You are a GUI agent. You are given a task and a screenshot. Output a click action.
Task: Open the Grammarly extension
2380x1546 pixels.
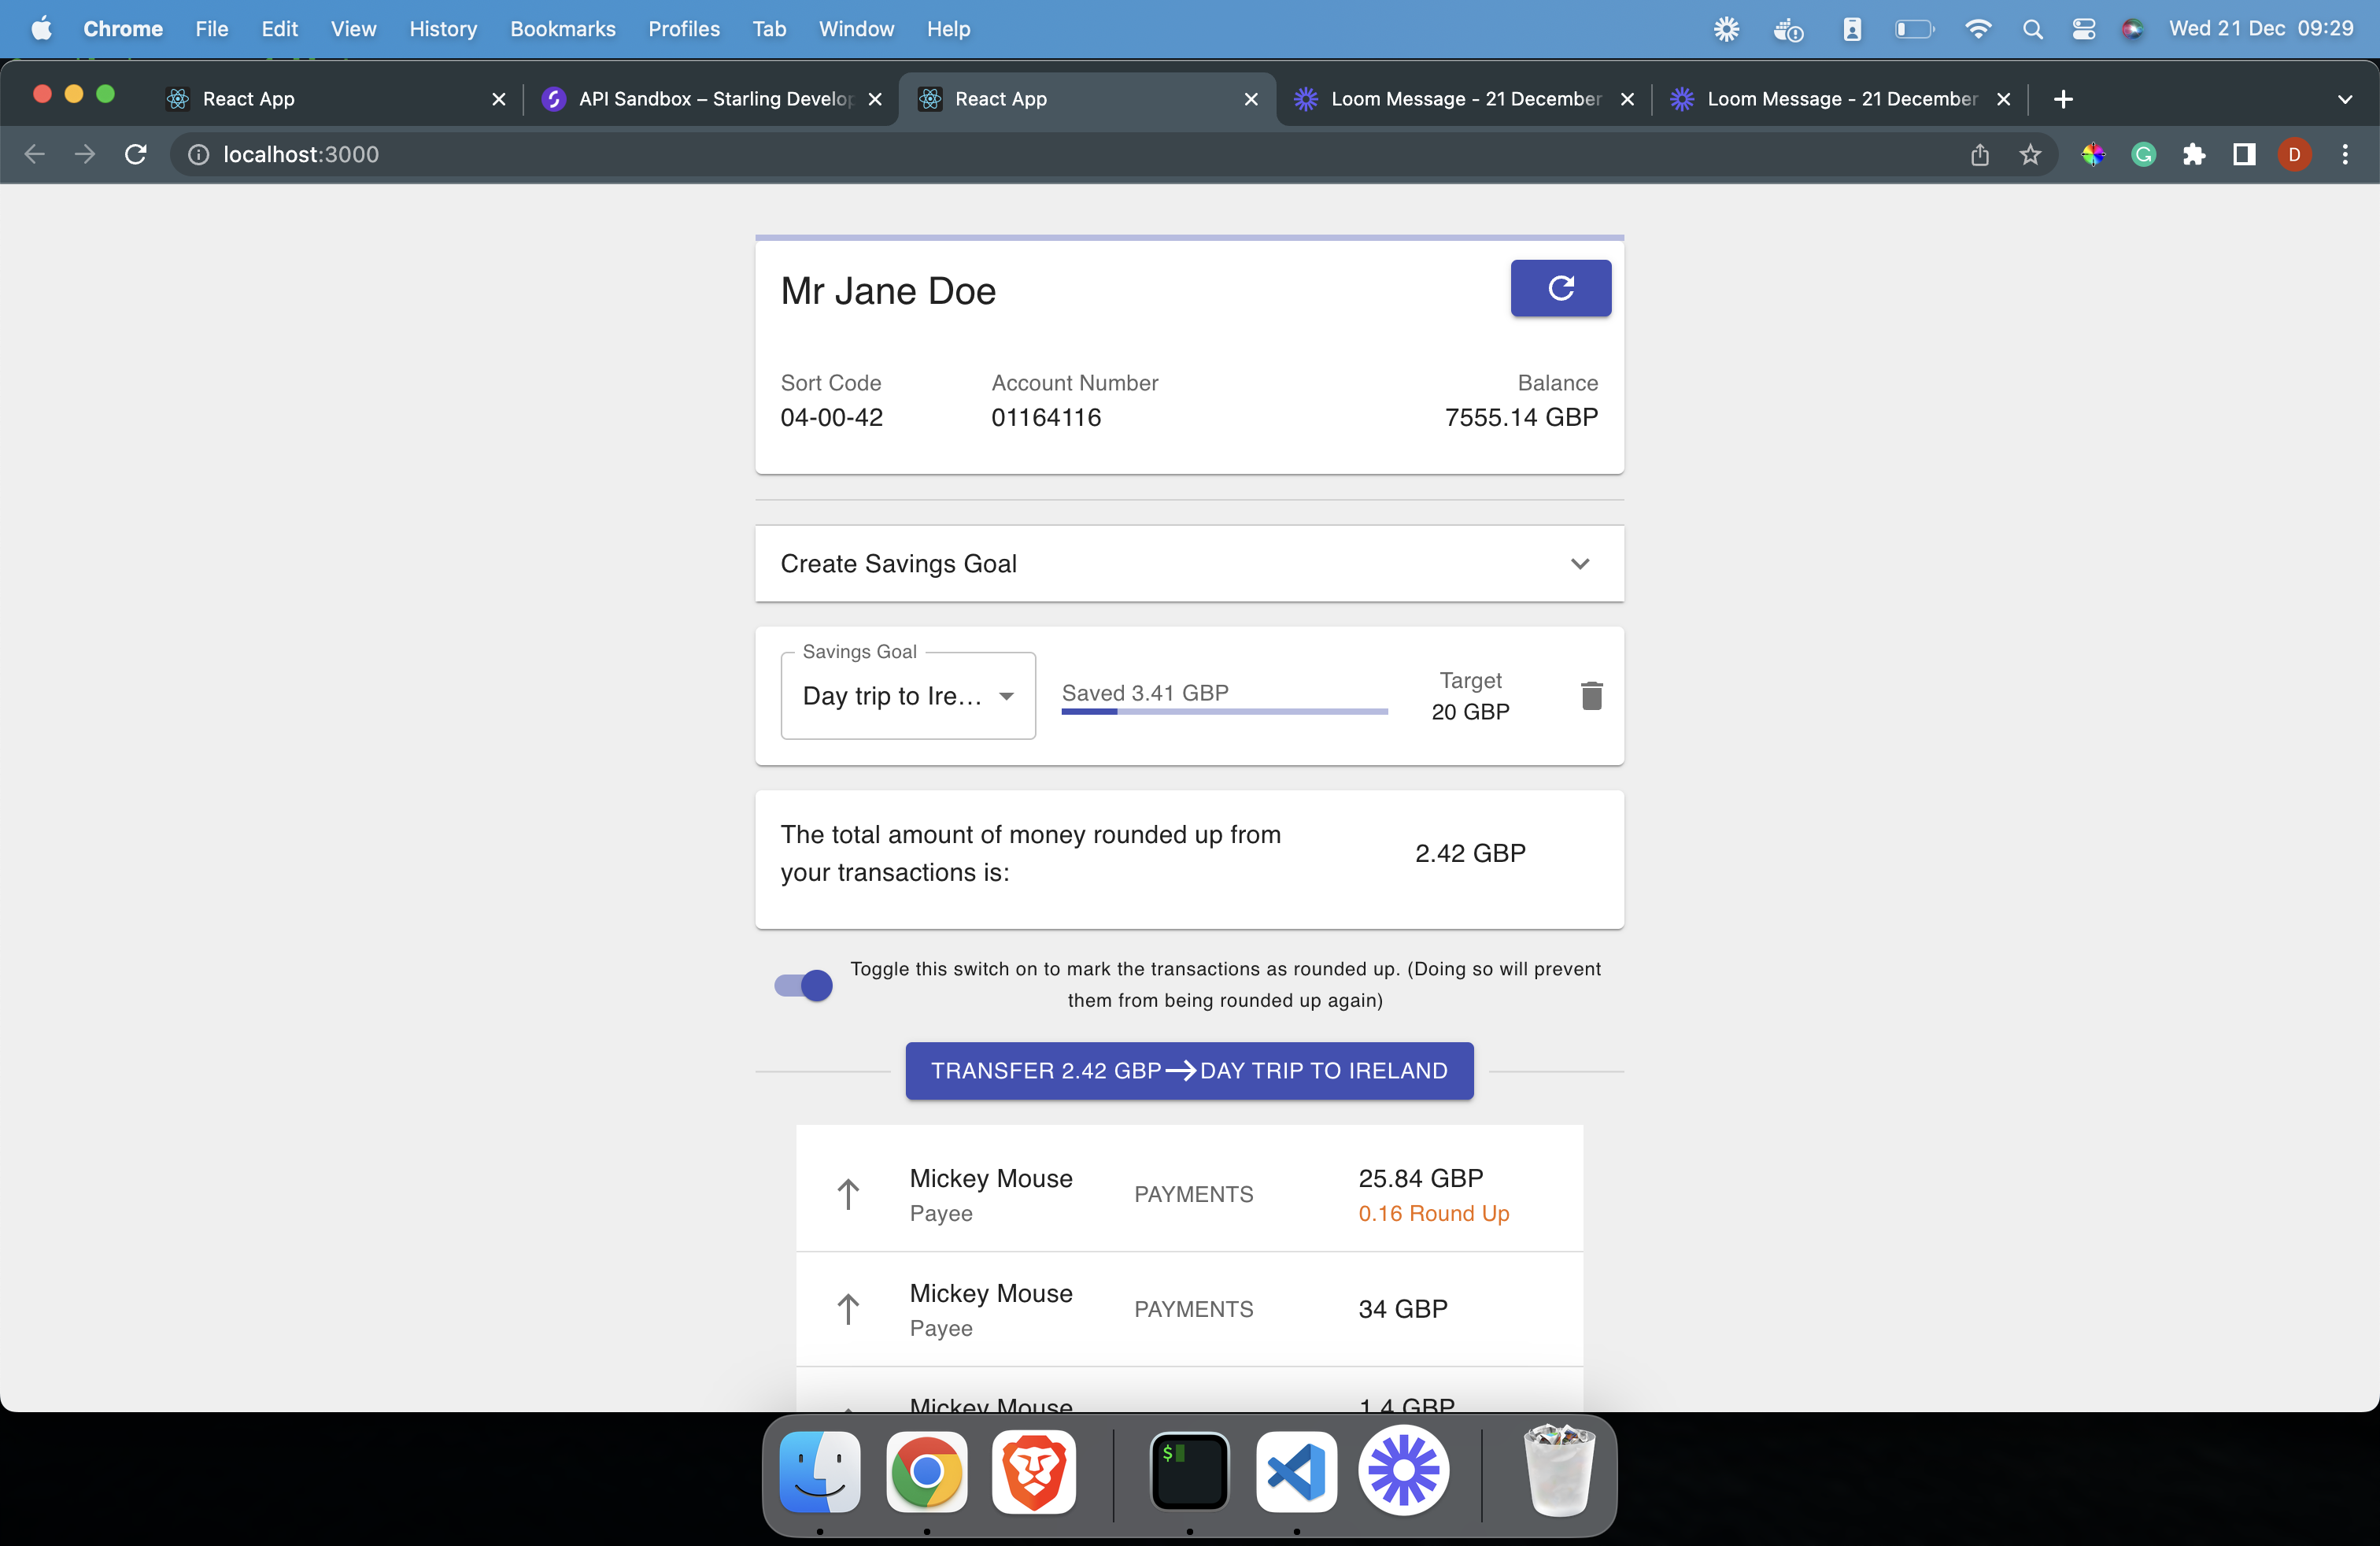pyautogui.click(x=2143, y=154)
